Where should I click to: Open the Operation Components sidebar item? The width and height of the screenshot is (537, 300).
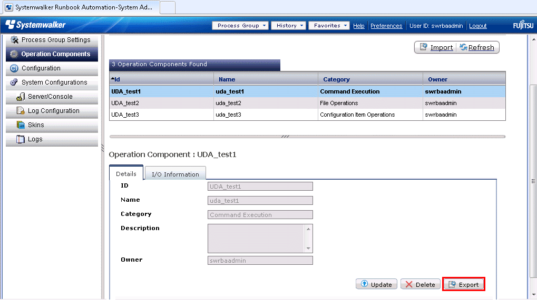52,54
